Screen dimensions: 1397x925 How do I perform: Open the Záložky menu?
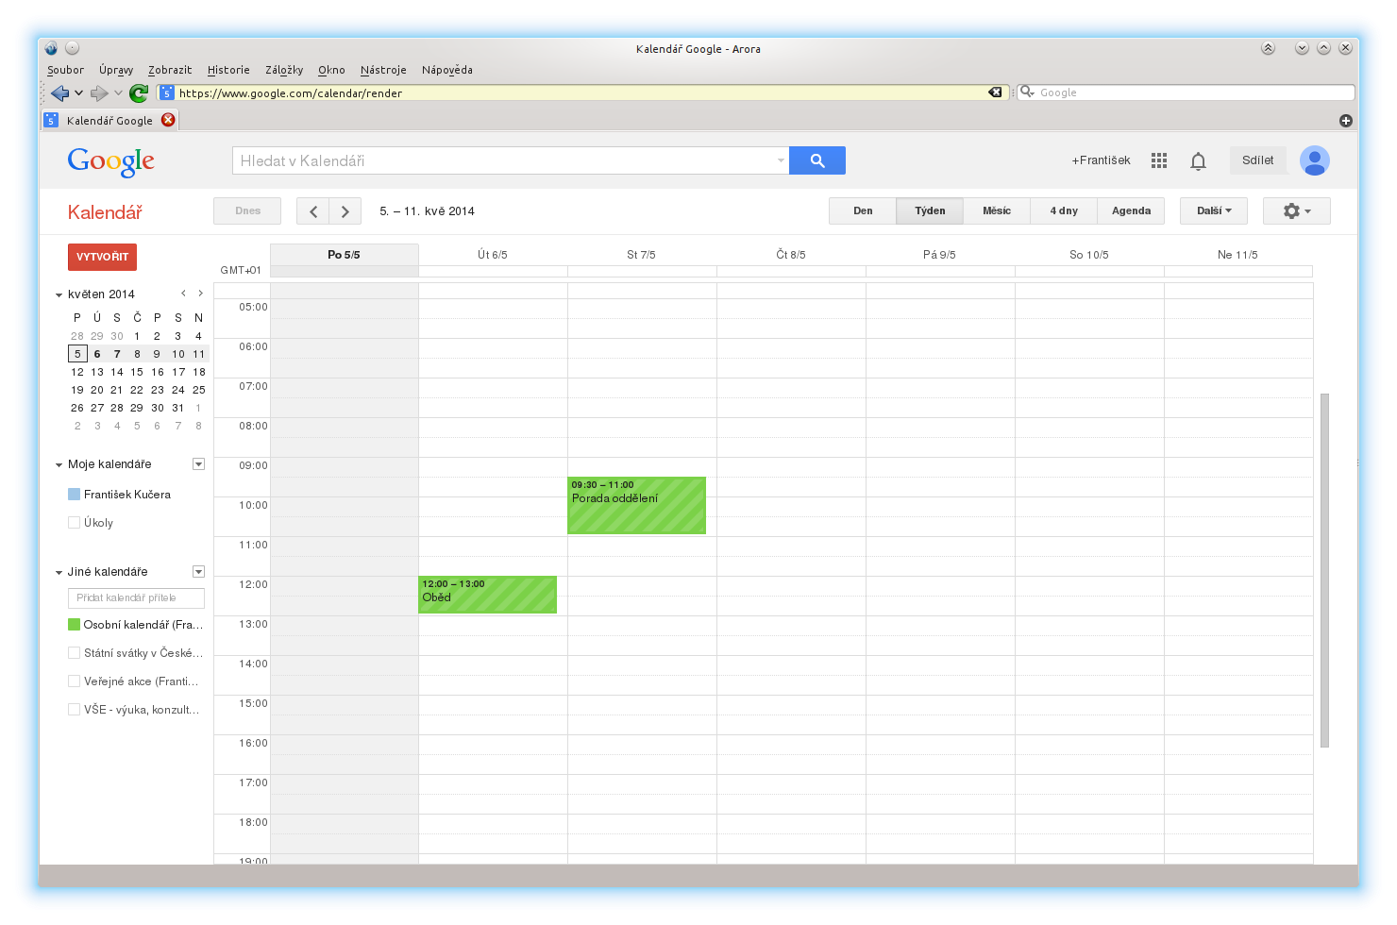[x=284, y=70]
